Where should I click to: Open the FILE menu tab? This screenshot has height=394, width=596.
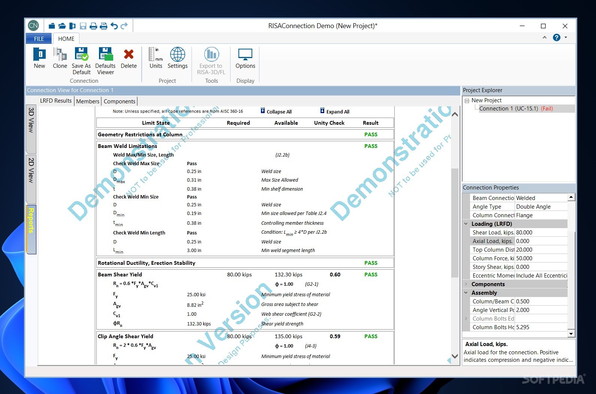click(39, 39)
